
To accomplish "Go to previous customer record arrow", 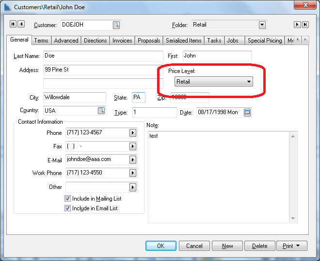I will pos(21,24).
